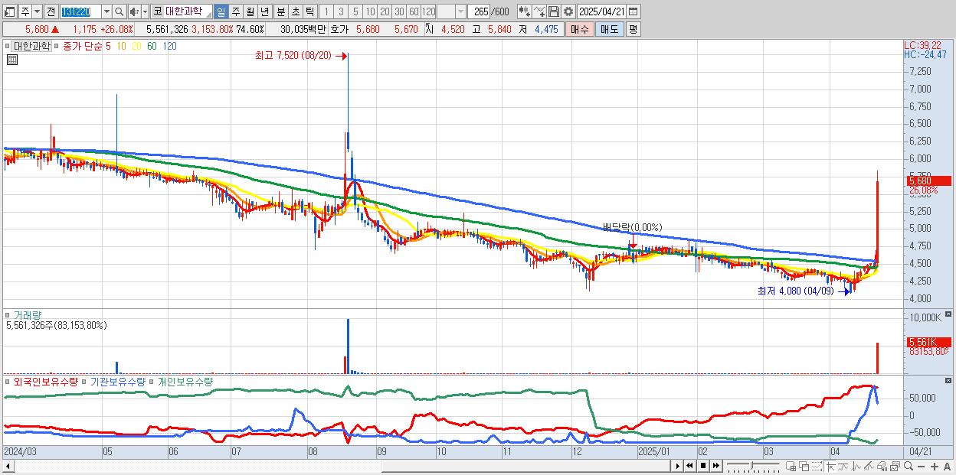Click the zigzag wave tool icon at bottom
956x475 pixels.
pyautogui.click(x=856, y=466)
